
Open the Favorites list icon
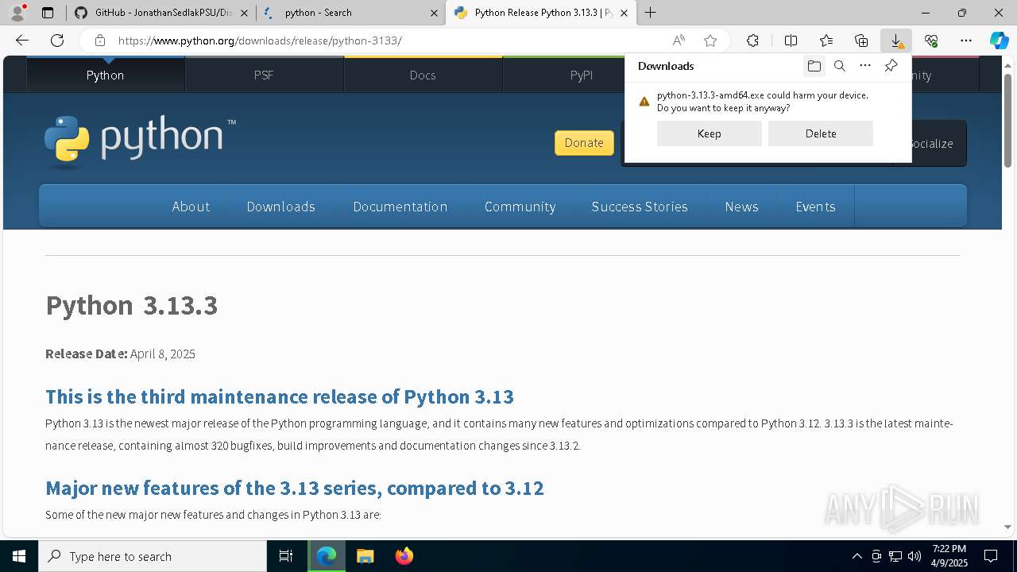826,41
